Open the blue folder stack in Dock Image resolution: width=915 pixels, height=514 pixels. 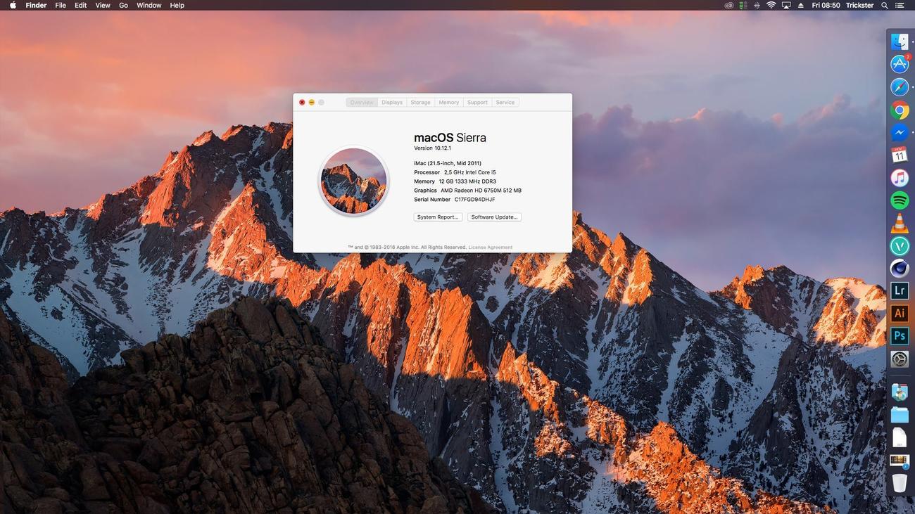pos(900,415)
